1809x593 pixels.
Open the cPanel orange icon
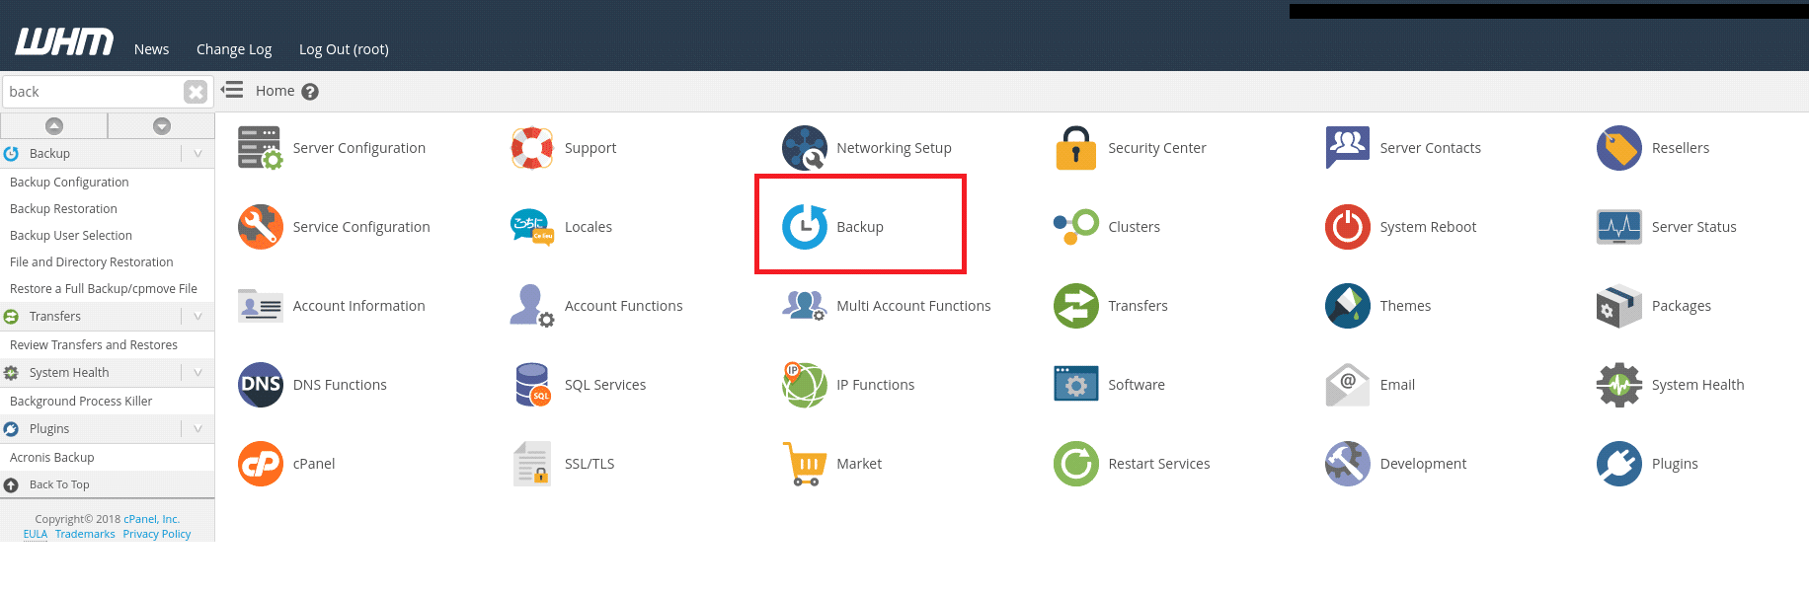(261, 464)
